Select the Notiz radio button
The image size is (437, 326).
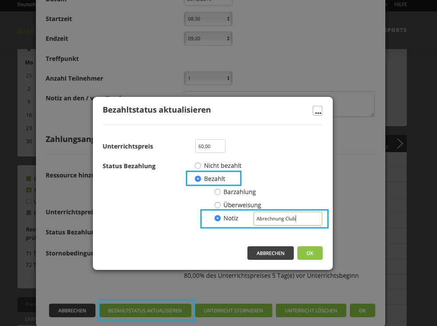pos(218,218)
